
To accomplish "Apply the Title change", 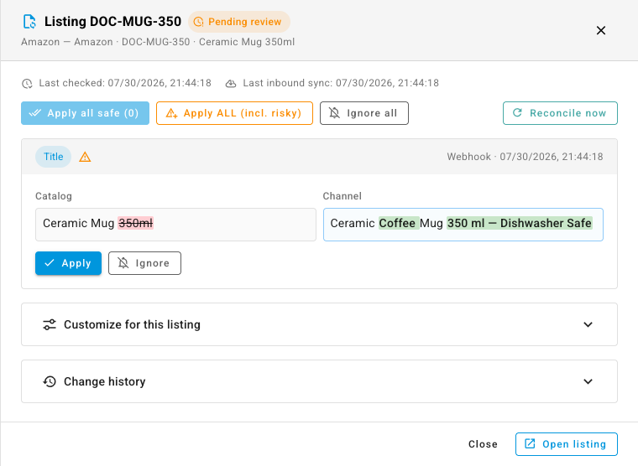I will [68, 263].
